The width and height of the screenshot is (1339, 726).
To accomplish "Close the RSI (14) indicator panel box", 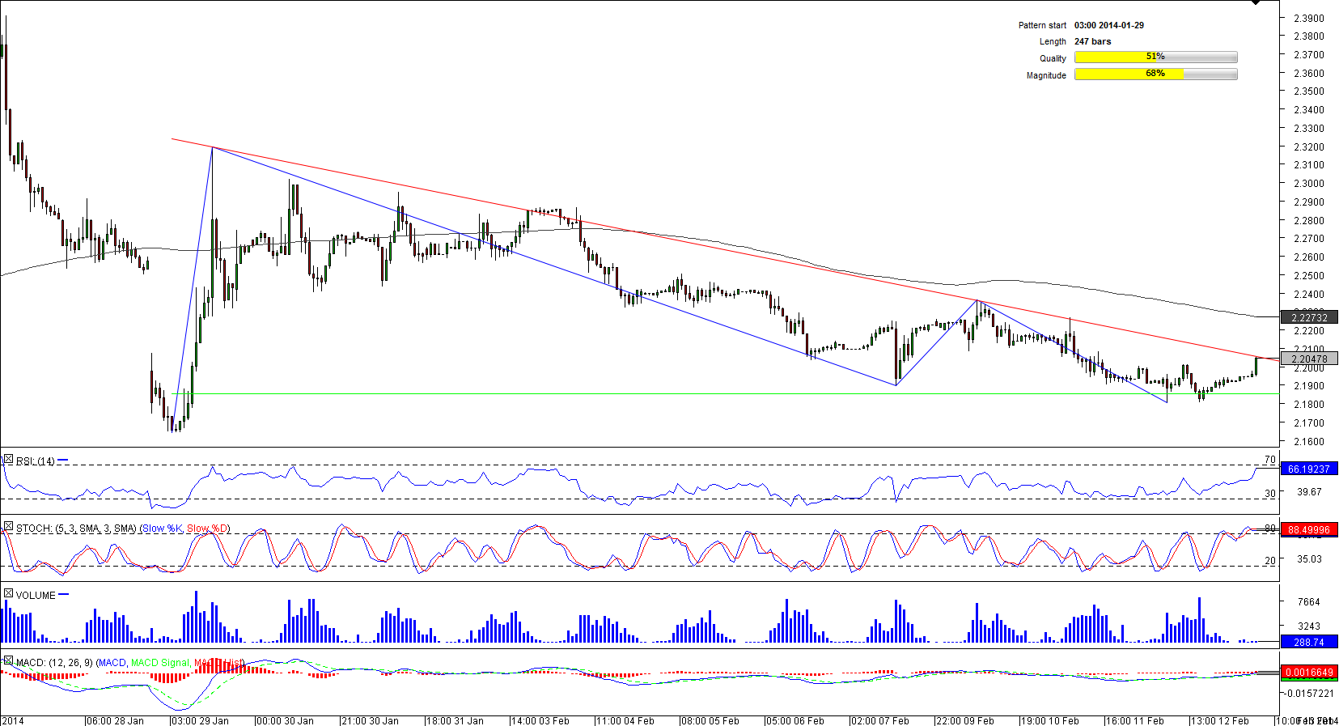I will click(8, 460).
